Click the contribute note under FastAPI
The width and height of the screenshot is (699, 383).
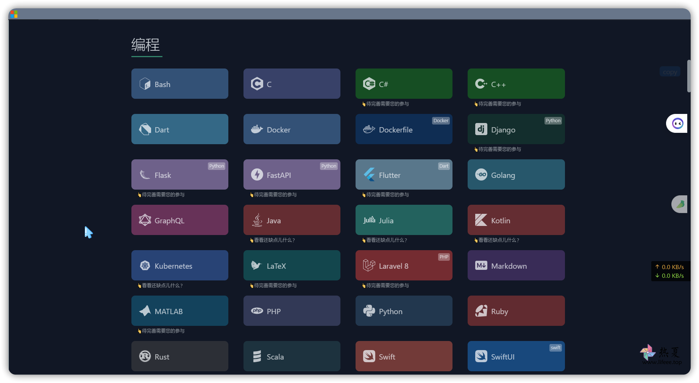[x=273, y=195]
